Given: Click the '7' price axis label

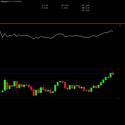Looking at the screenshot, I should [x=118, y=74].
